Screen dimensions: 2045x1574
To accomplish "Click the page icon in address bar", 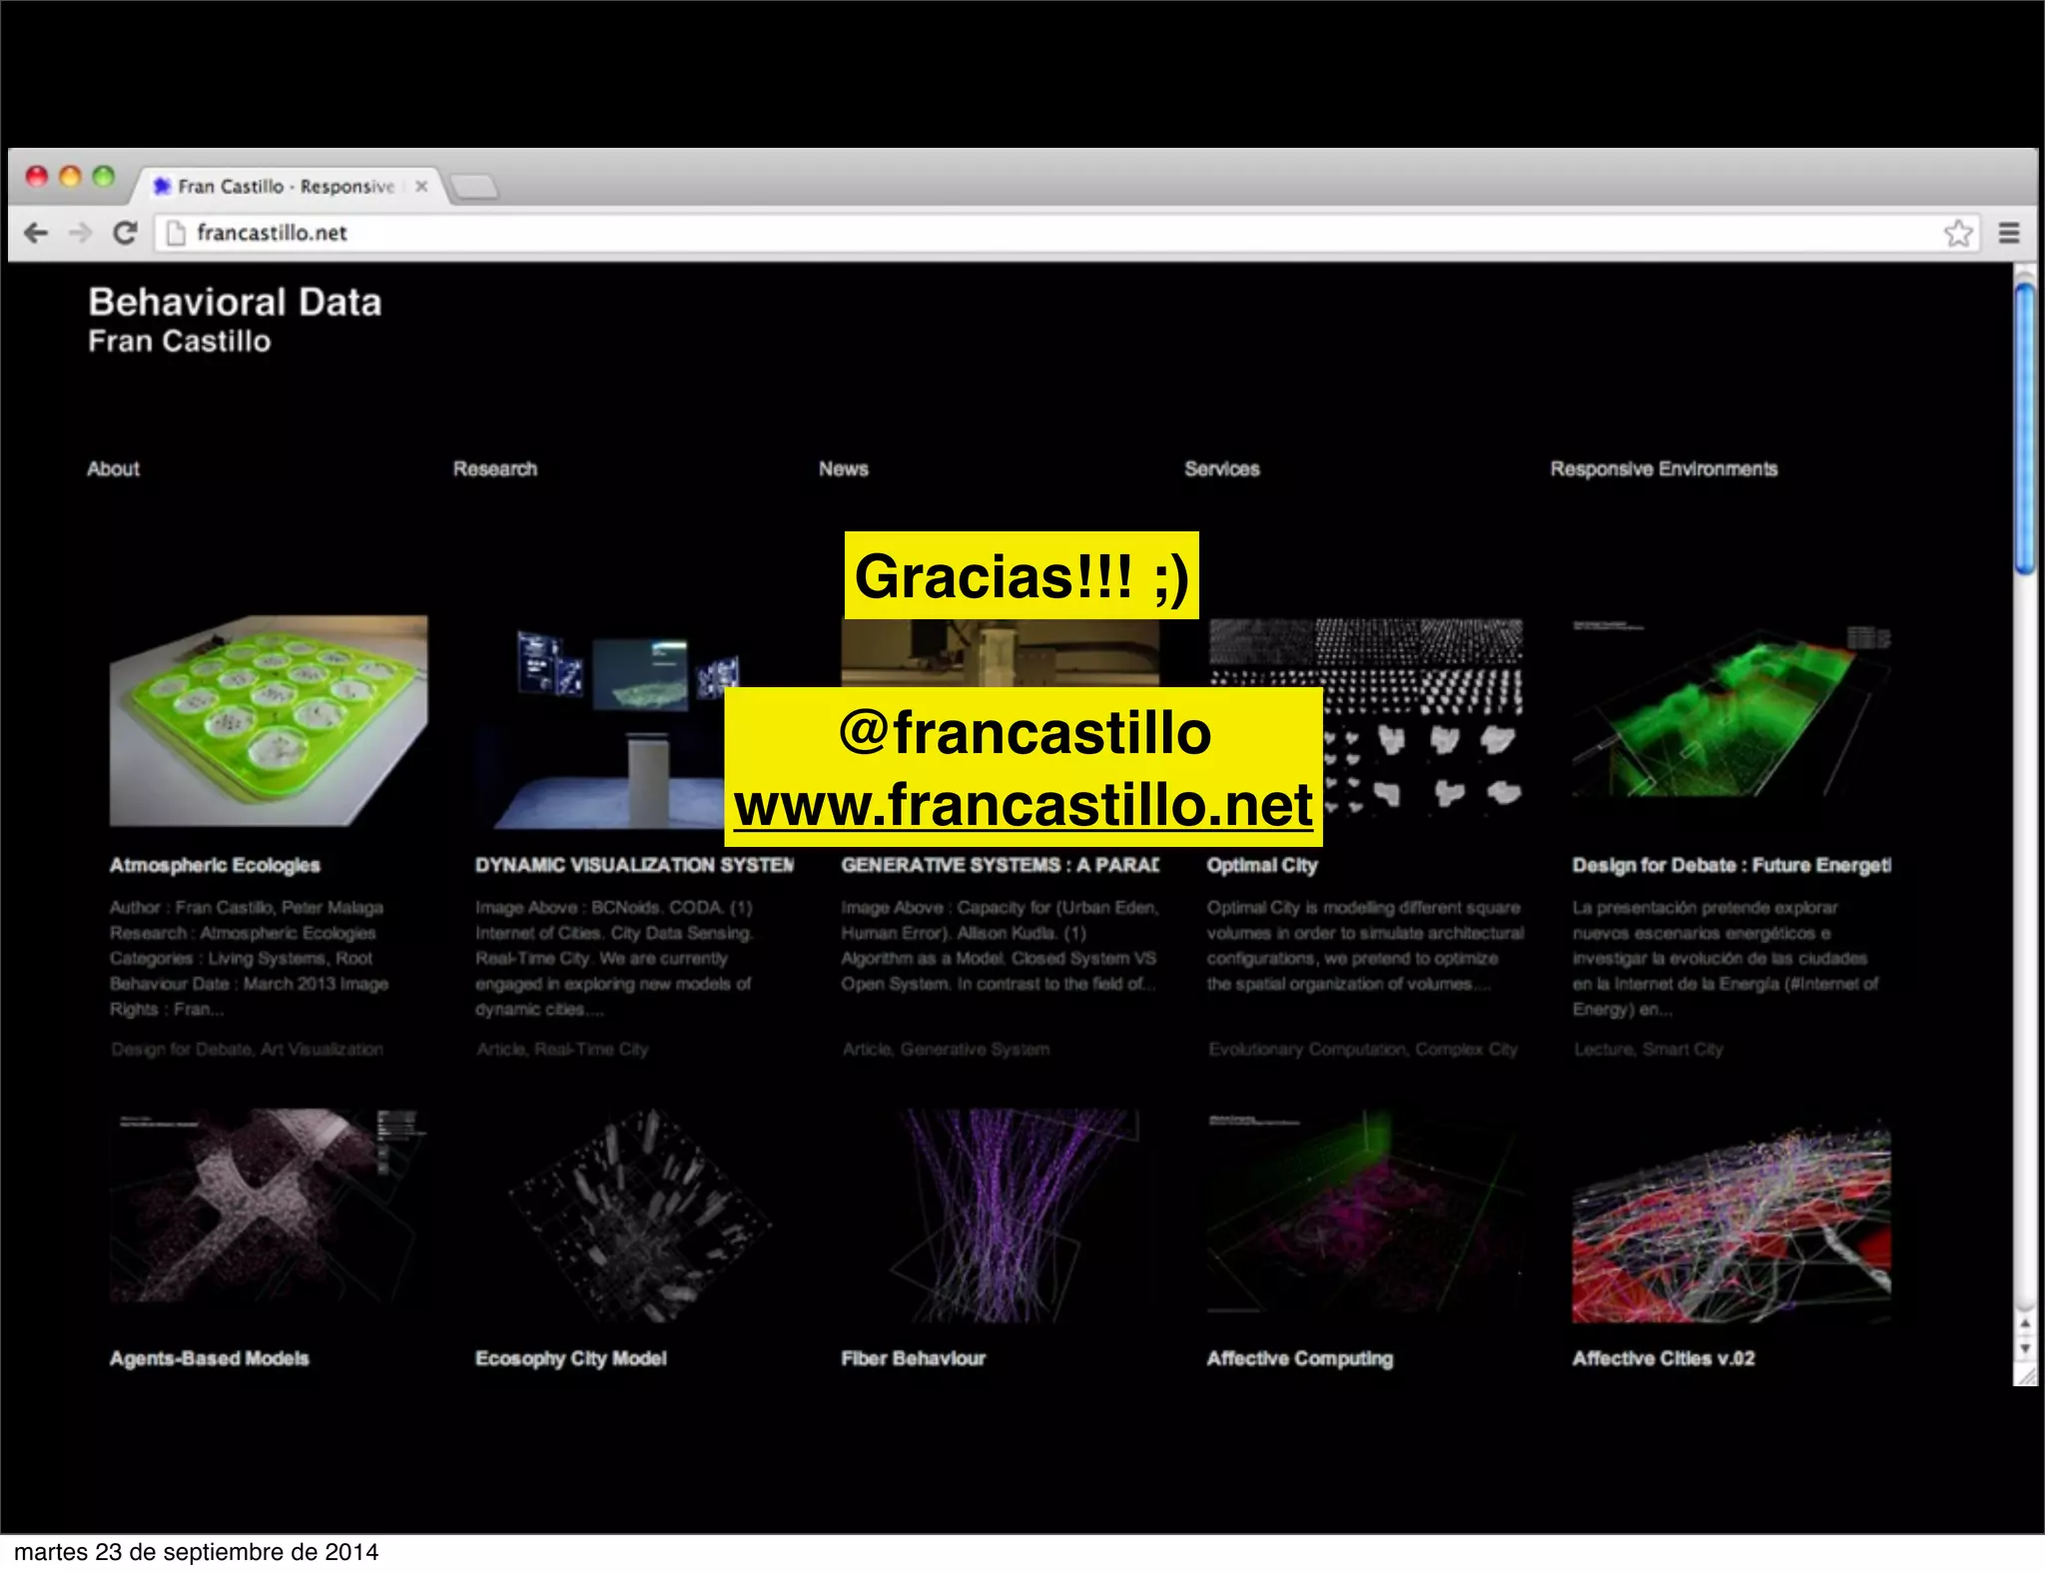I will pos(176,233).
